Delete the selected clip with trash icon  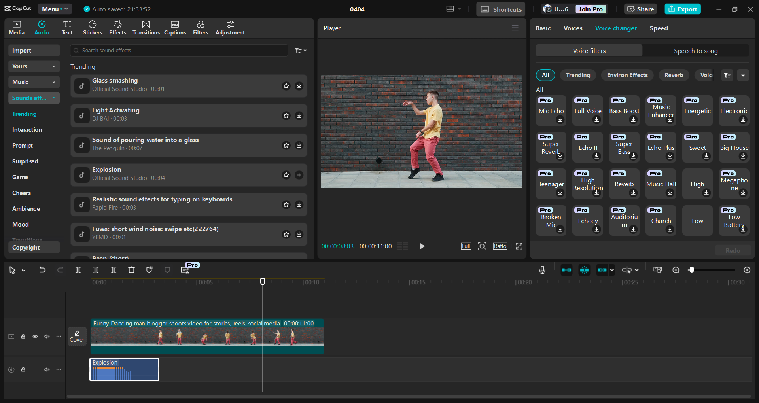[132, 270]
